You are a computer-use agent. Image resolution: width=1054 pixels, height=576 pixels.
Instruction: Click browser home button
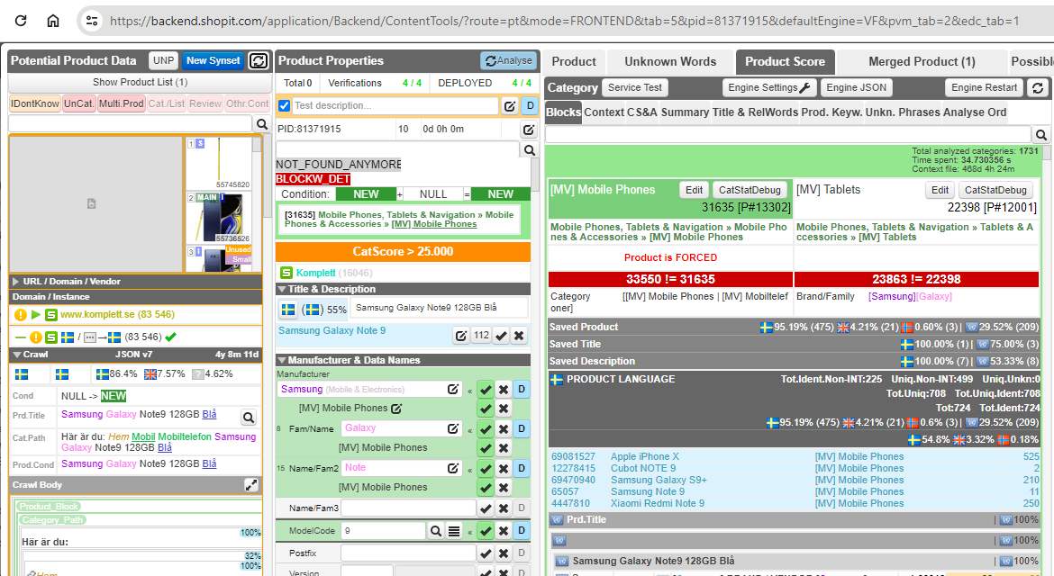[x=53, y=21]
